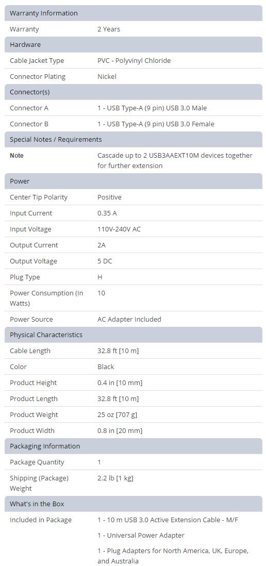Click the Warranty Information section header
The height and width of the screenshot is (566, 266).
pyautogui.click(x=133, y=13)
